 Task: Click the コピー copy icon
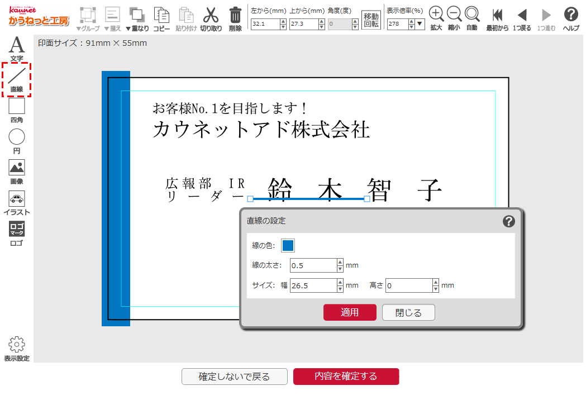(161, 18)
